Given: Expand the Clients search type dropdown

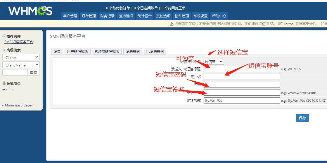Looking at the screenshot, I should 21,57.
